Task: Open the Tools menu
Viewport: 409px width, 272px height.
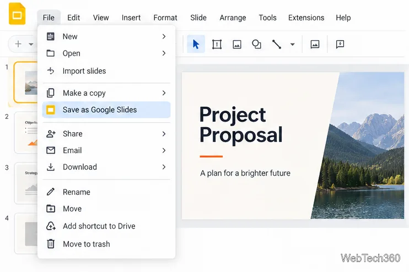Action: [x=267, y=18]
